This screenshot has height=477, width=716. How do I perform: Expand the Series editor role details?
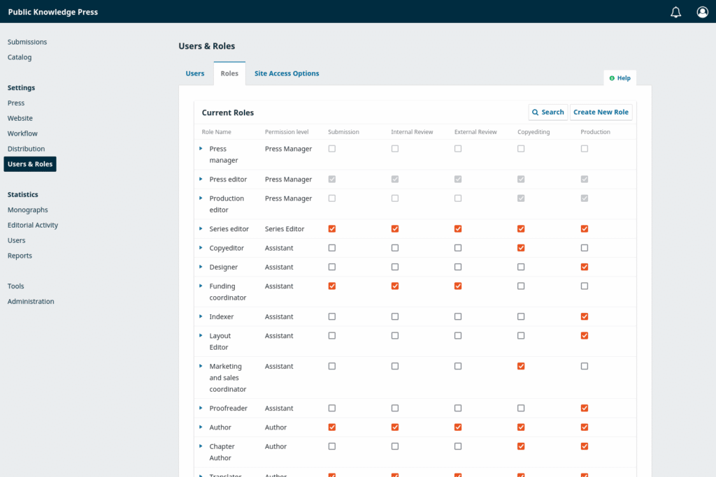pyautogui.click(x=202, y=228)
